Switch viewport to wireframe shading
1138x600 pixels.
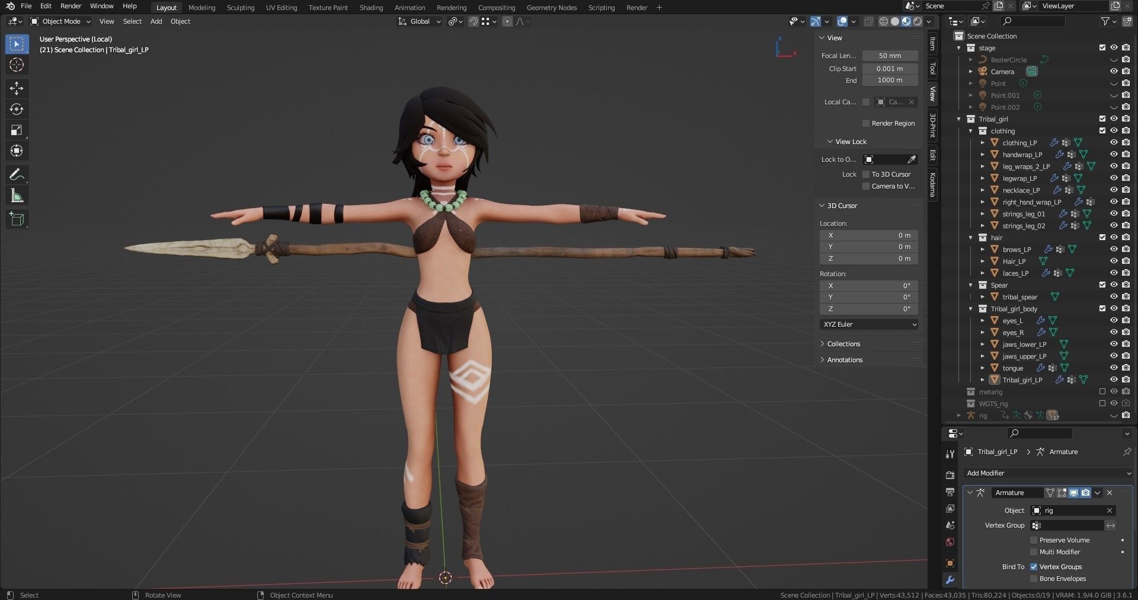pos(884,21)
